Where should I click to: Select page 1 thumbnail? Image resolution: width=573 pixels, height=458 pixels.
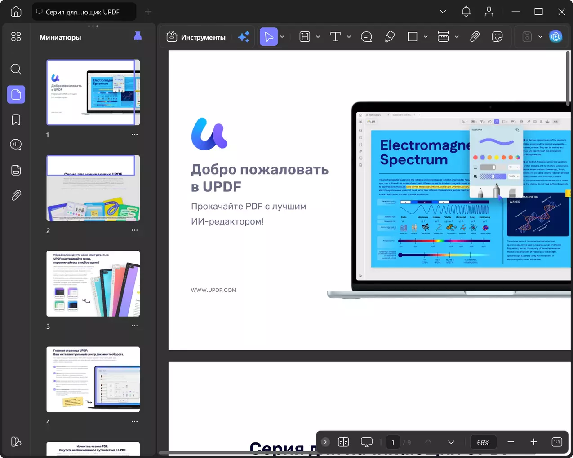[x=93, y=92]
